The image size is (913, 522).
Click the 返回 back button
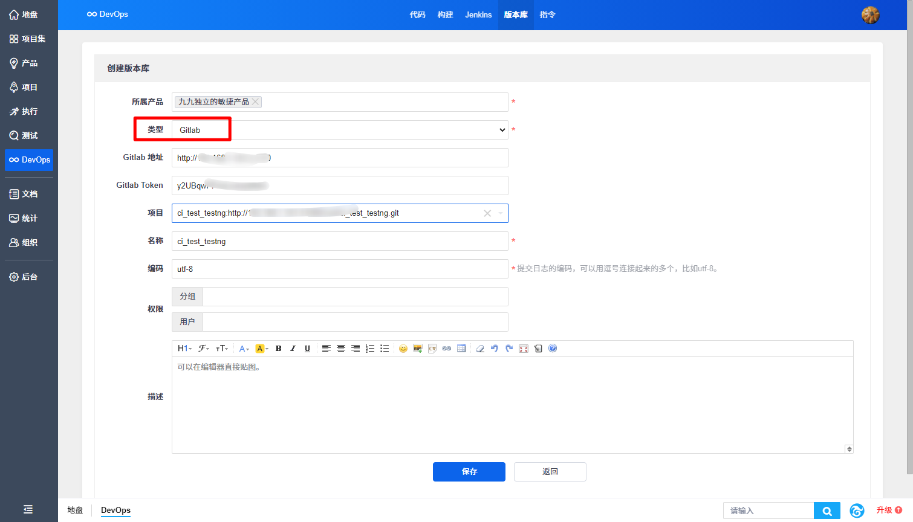coord(550,472)
